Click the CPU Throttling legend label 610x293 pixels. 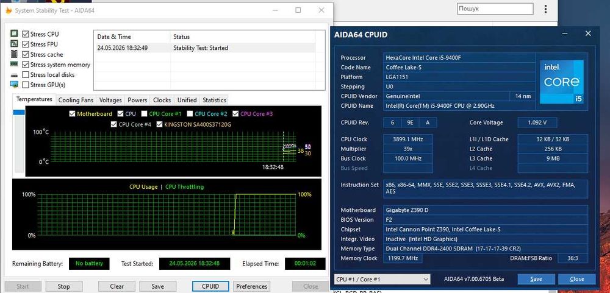click(184, 187)
